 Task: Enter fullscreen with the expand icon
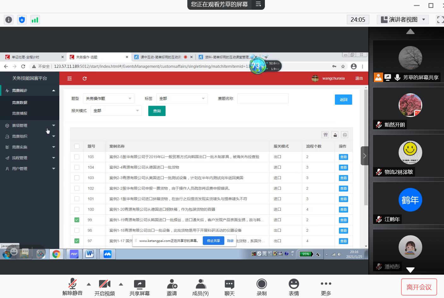point(440,20)
